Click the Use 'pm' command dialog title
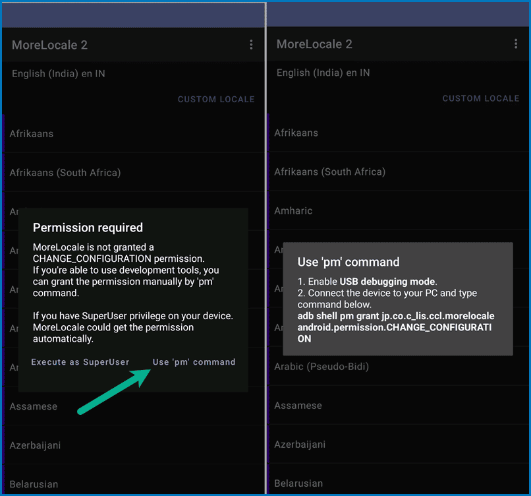Viewport: 531px width, 496px height. click(x=349, y=262)
